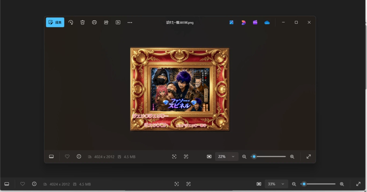367x192 pixels.
Task: Start the slideshow with the play icon
Action: (118, 22)
